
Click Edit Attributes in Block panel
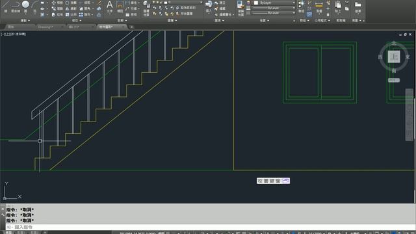[x=224, y=14]
